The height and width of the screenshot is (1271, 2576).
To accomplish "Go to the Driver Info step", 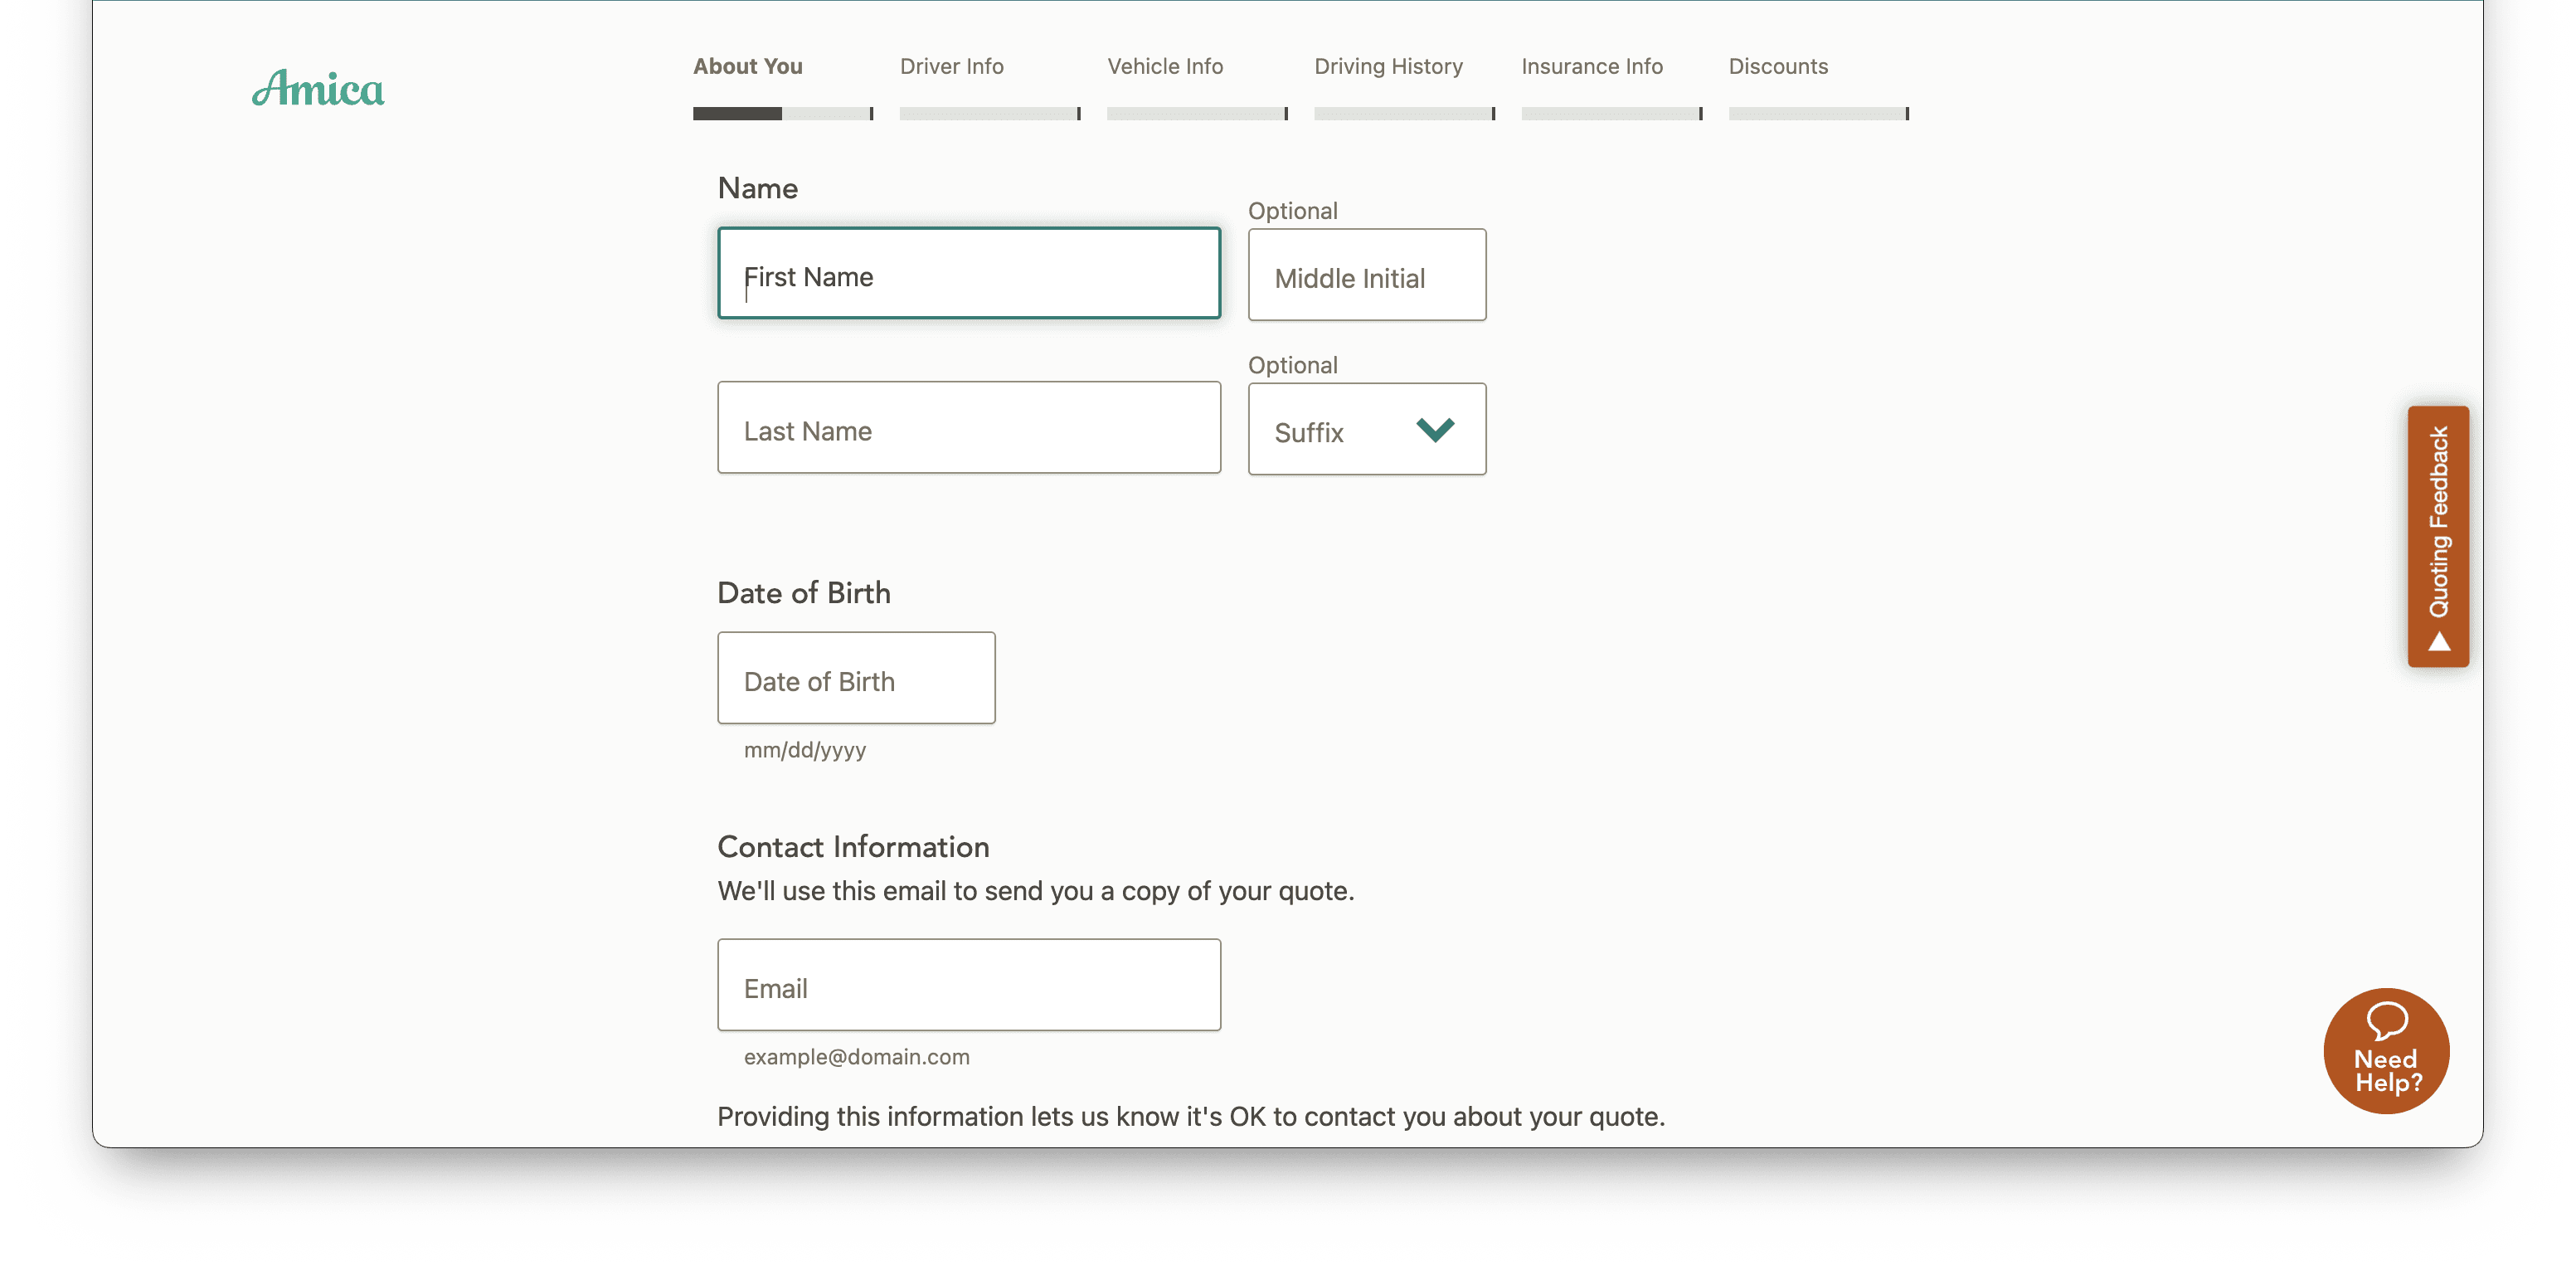I will point(951,66).
